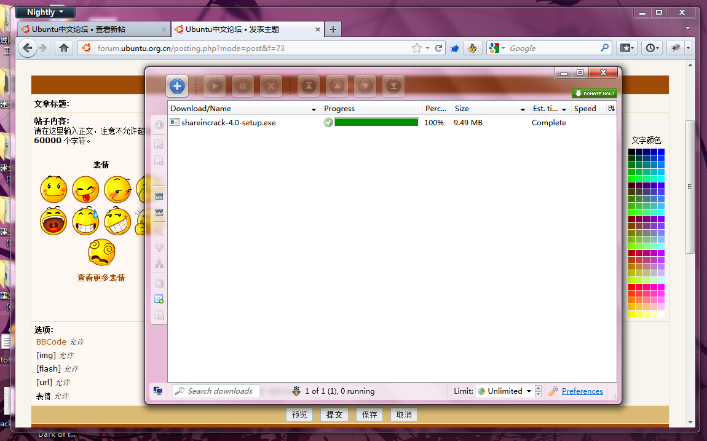Viewport: 707px width, 441px height.
Task: Pick the black swatch in the 文字颜色 palette
Action: 632,152
